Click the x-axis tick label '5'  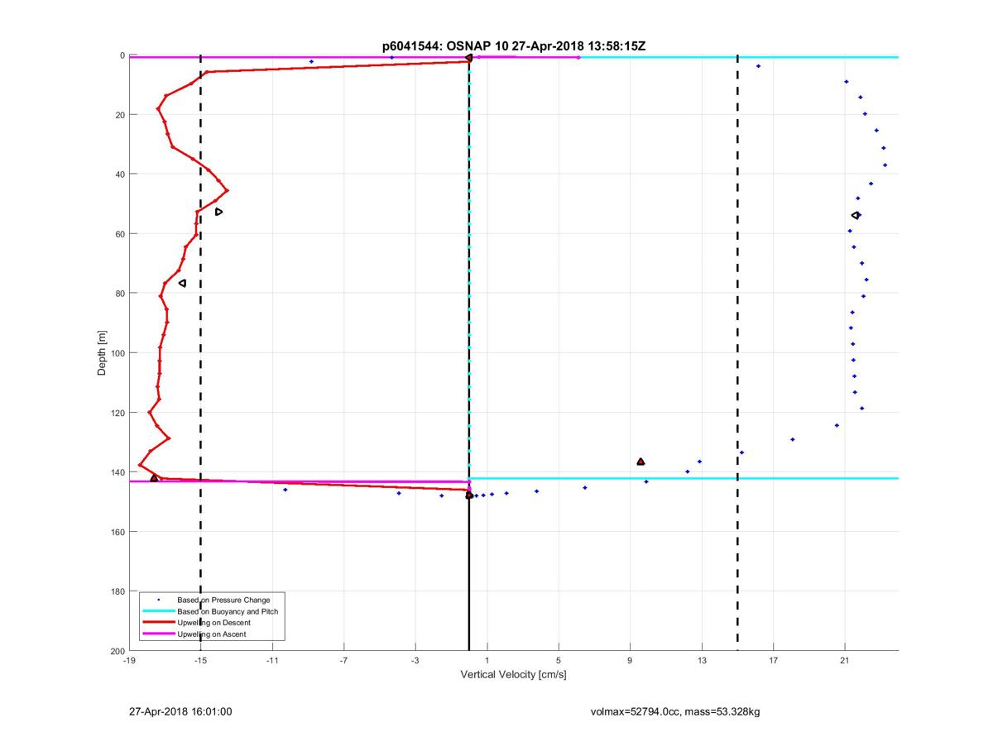tap(559, 661)
